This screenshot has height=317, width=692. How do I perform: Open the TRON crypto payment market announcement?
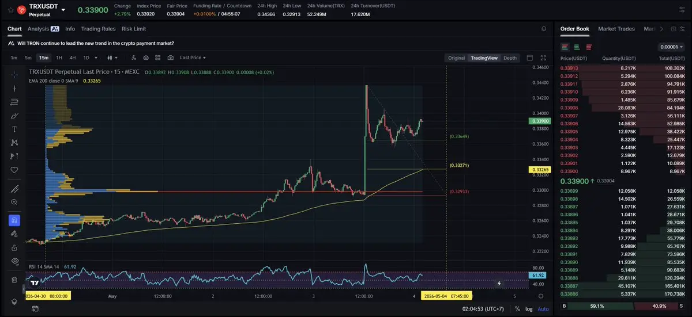click(96, 43)
